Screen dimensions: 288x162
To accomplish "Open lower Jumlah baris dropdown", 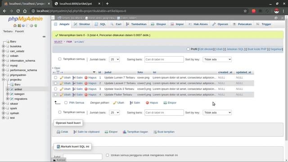I will point(114,112).
